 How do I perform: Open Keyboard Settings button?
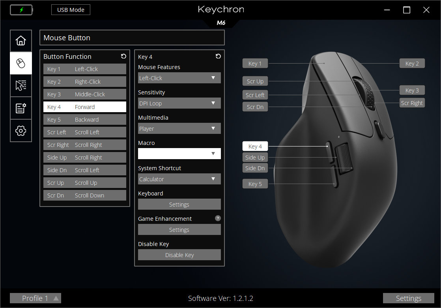[179, 205]
